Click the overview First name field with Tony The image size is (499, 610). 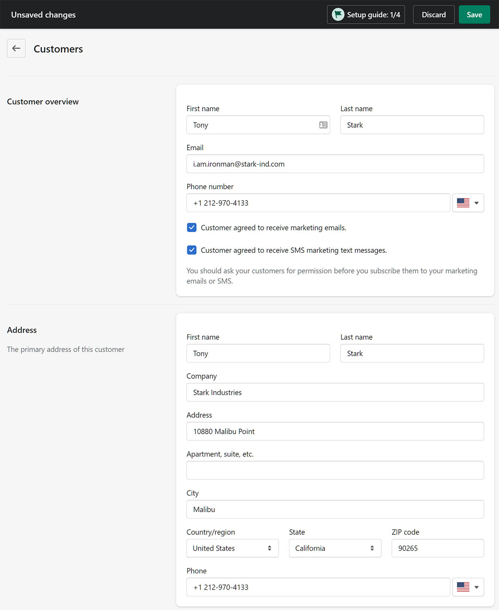point(258,125)
